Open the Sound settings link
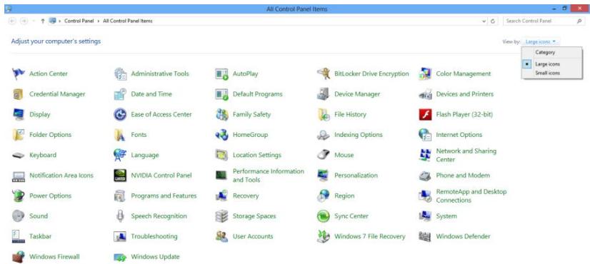The width and height of the screenshot is (590, 264). (x=39, y=216)
